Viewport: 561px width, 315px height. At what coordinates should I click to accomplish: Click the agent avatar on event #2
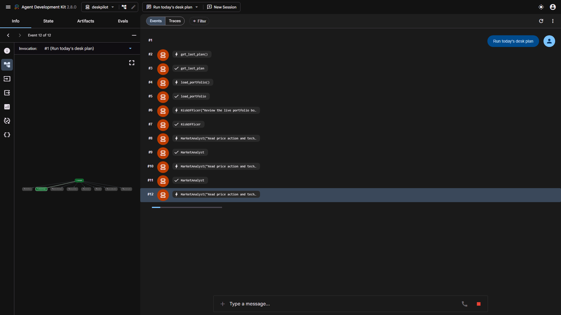(163, 55)
